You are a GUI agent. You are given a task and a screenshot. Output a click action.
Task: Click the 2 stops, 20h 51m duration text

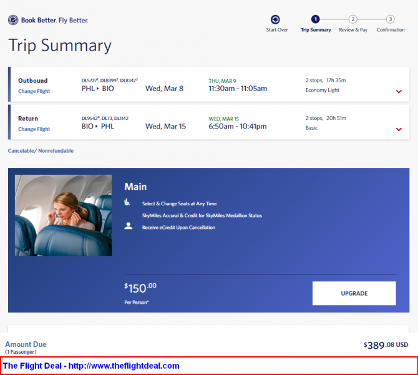[x=326, y=118]
